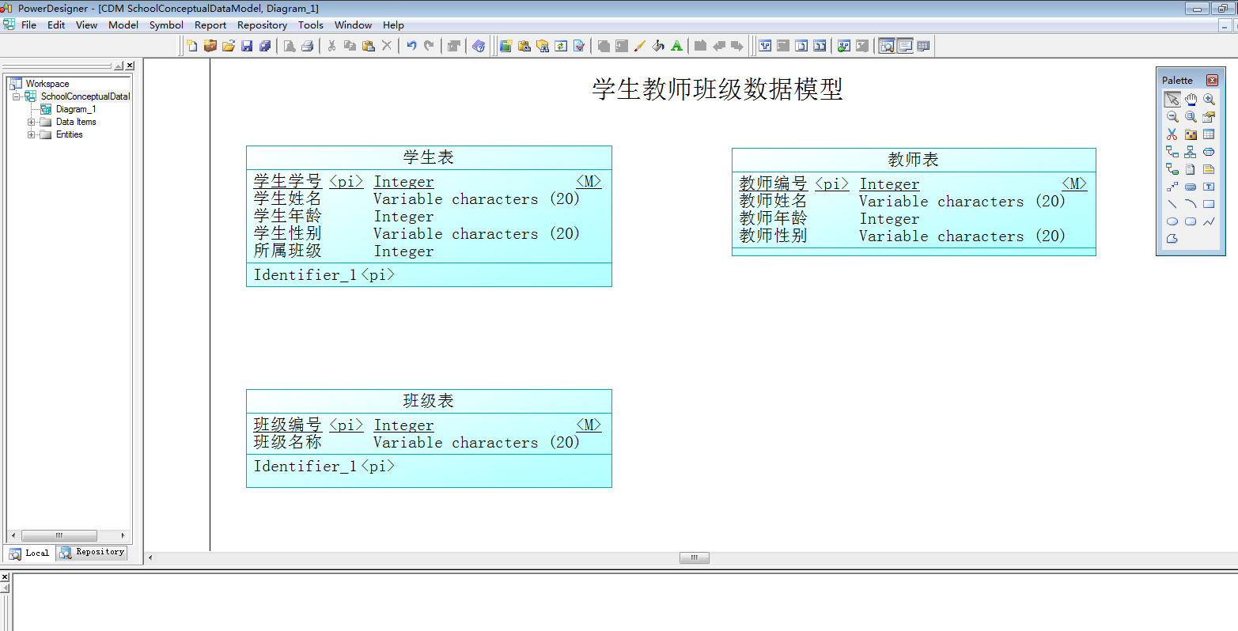Close the browser side panel
The height and width of the screenshot is (631, 1238).
[x=130, y=66]
